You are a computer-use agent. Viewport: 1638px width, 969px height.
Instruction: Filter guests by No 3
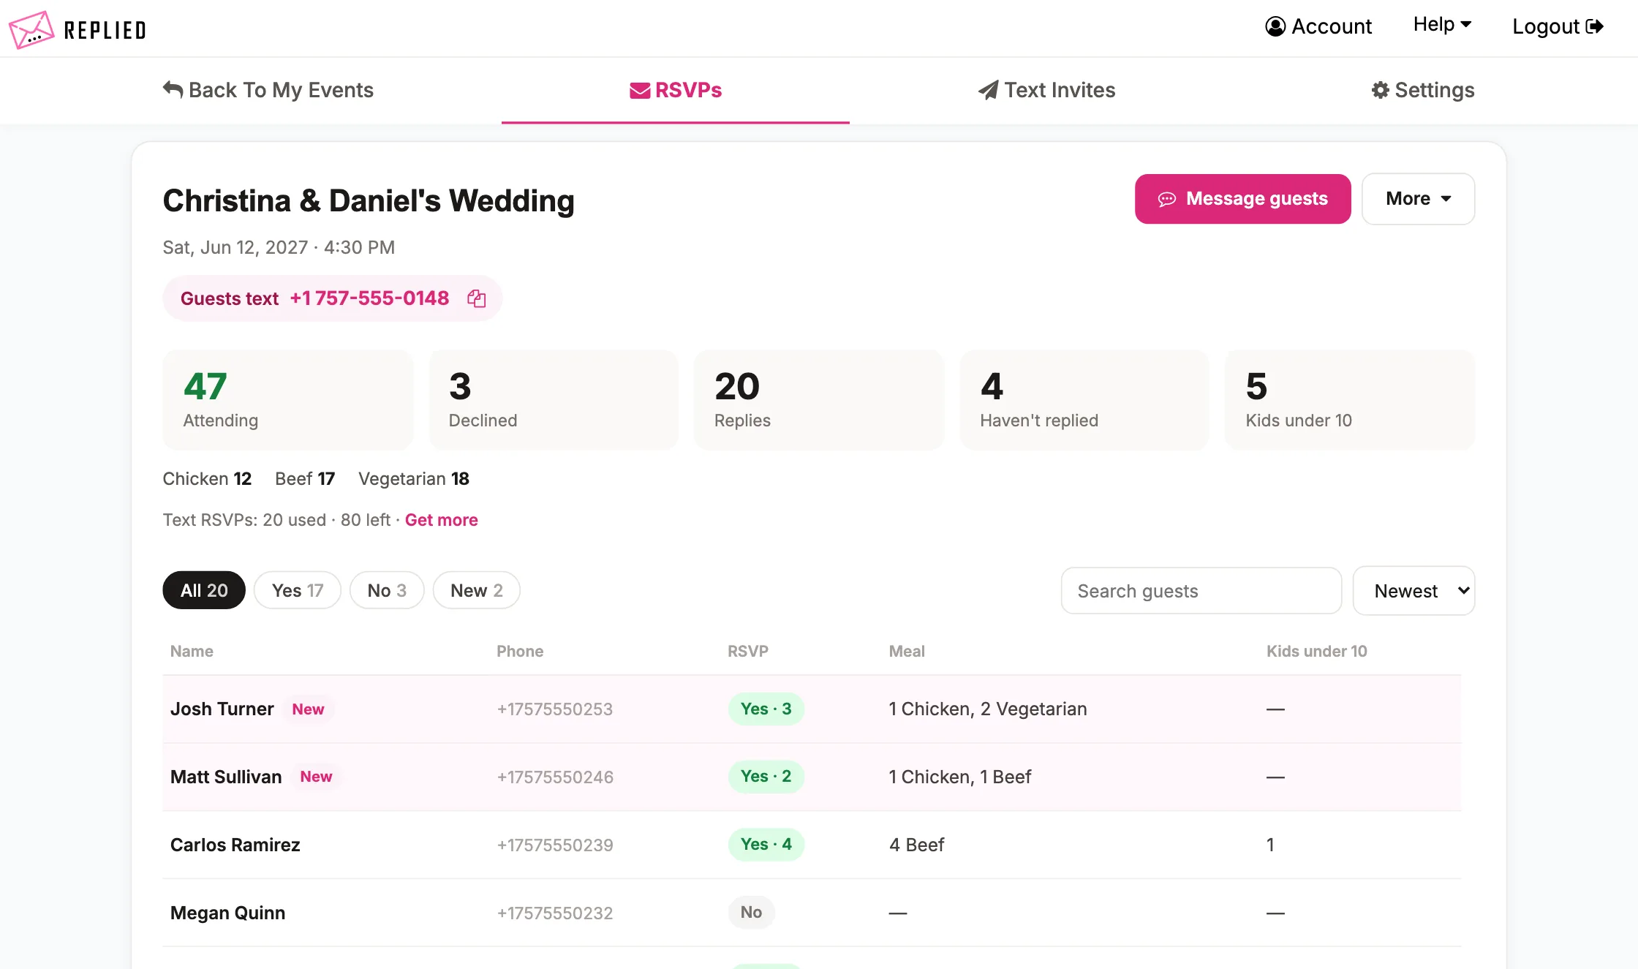click(387, 590)
